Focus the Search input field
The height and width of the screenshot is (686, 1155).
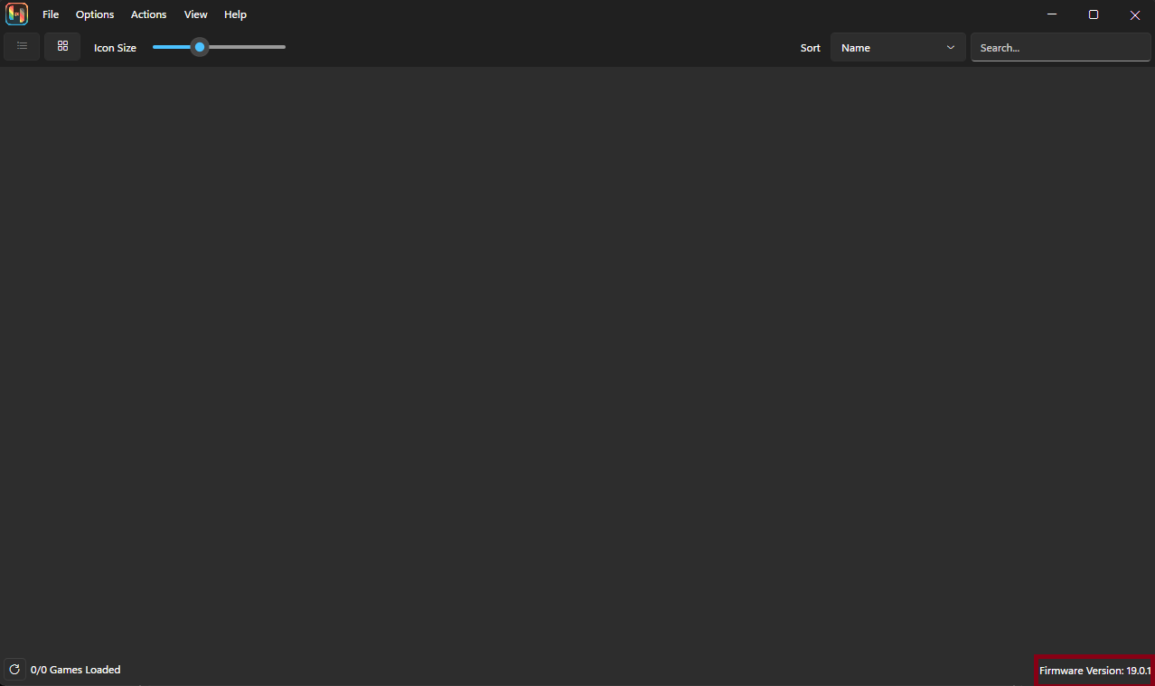[x=1061, y=48]
